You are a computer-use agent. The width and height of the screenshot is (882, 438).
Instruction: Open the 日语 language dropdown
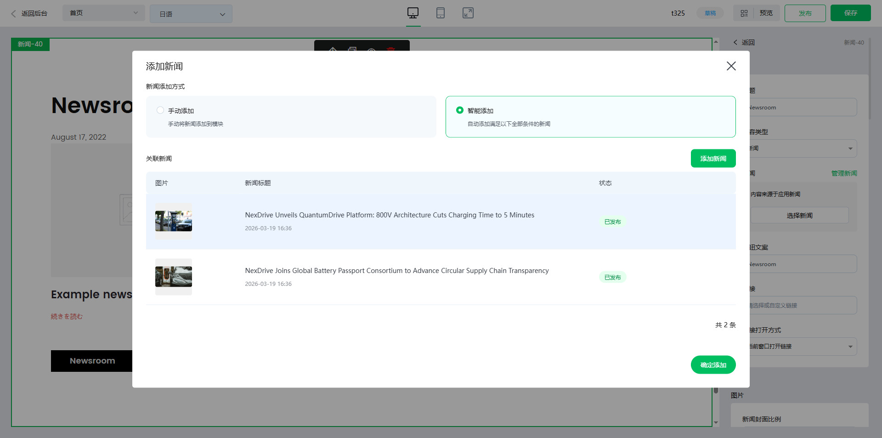pos(191,14)
